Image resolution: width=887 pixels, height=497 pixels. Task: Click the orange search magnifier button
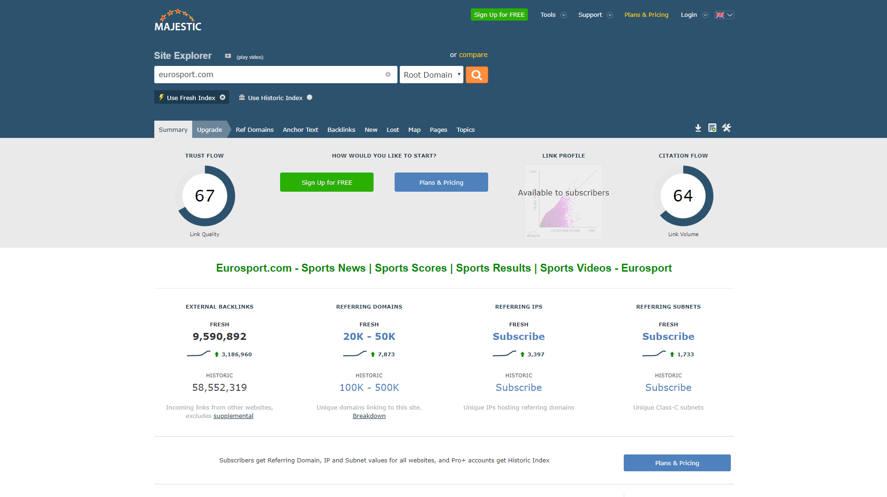point(476,75)
